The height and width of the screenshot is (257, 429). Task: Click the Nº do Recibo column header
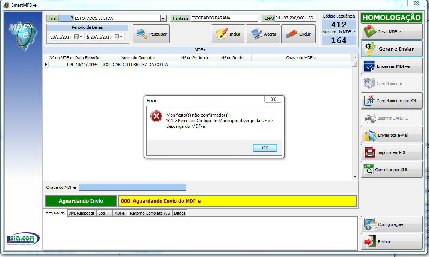[233, 58]
